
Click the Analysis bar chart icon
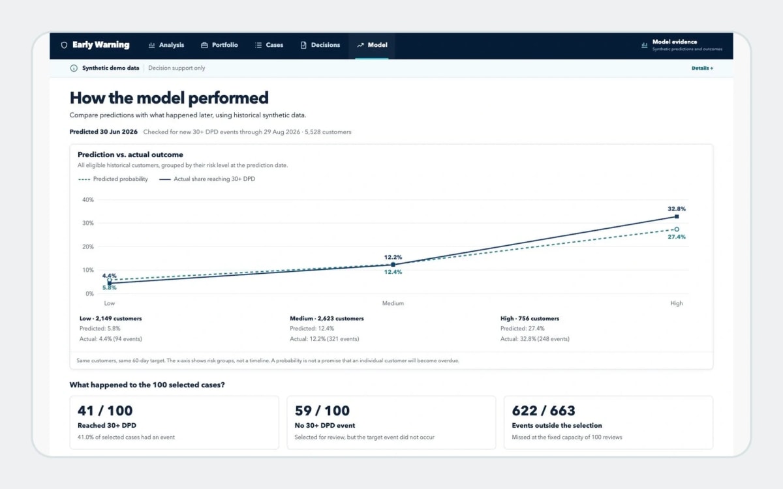click(x=152, y=46)
